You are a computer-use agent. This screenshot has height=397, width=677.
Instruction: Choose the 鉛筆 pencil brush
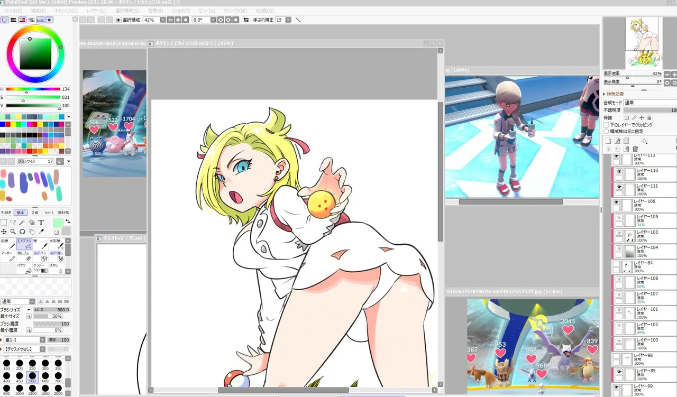pyautogui.click(x=8, y=244)
